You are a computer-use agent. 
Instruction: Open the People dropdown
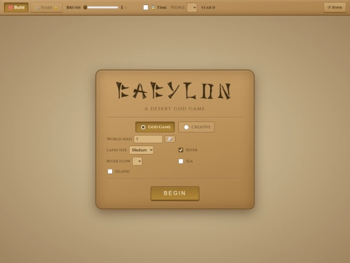tap(192, 7)
